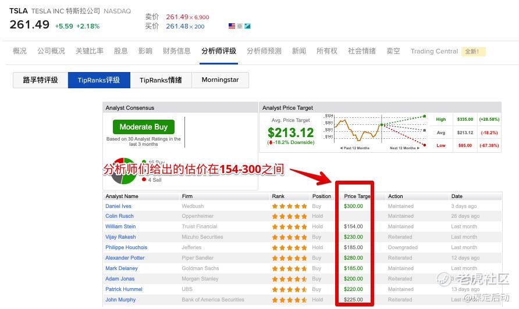Select the TipRanks评级 button
519x309 pixels.
coord(99,80)
